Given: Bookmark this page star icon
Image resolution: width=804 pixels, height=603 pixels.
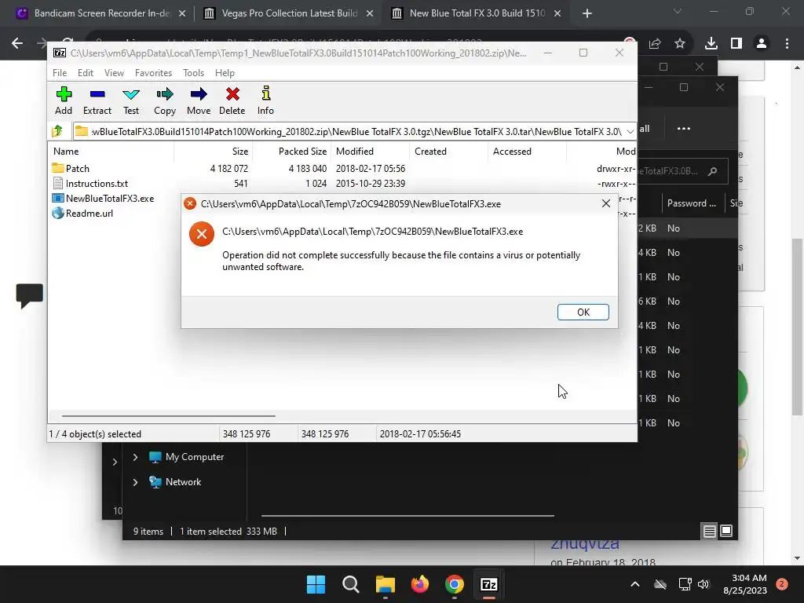Looking at the screenshot, I should [x=680, y=44].
